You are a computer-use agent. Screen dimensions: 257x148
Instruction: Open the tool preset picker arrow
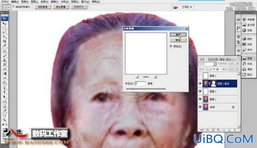(x=9, y=7)
